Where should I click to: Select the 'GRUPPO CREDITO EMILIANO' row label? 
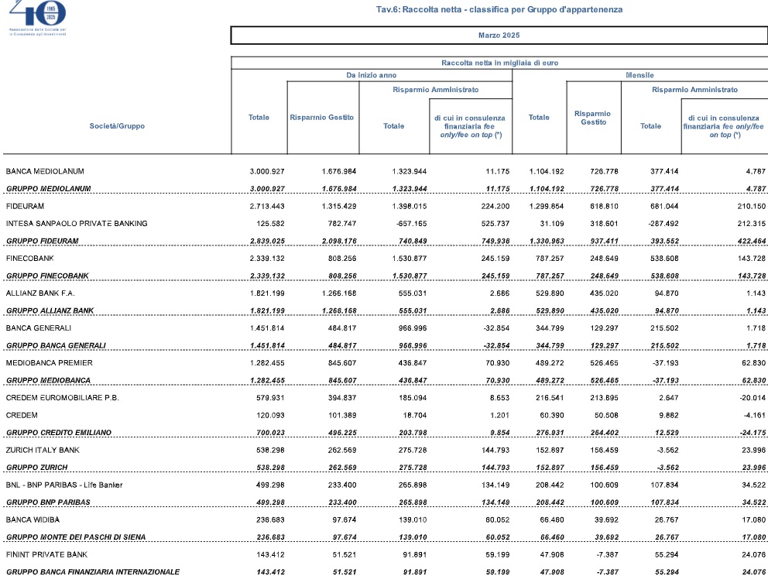pos(59,433)
